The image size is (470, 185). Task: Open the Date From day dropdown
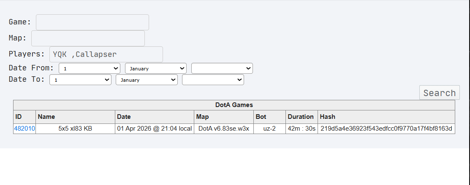point(90,68)
